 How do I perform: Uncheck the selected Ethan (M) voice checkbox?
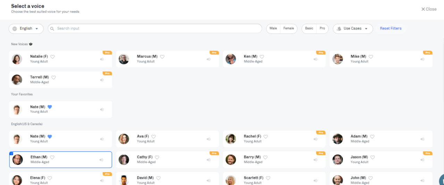[11, 154]
